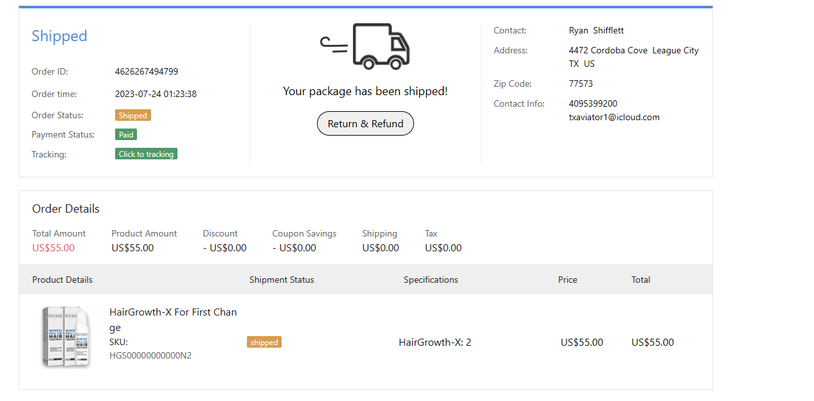Select the order ID number 4626267494799

click(x=147, y=71)
